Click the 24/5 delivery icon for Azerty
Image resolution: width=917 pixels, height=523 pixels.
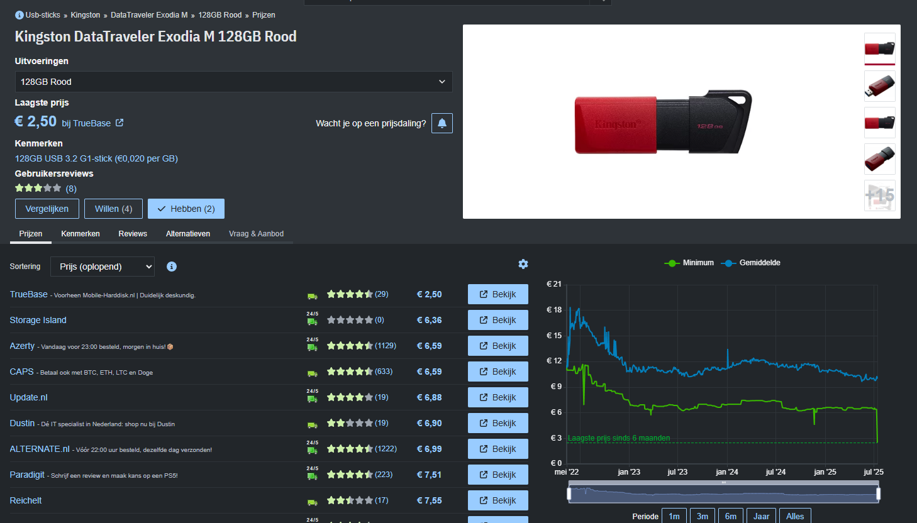point(313,344)
